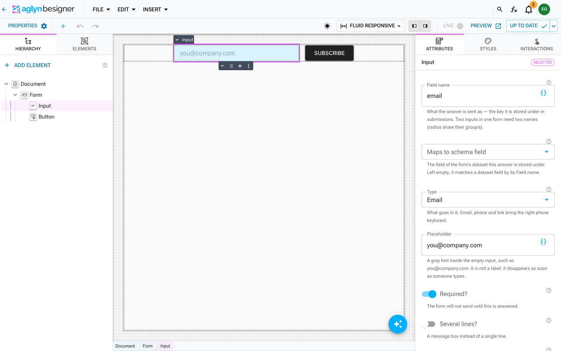Open the Maps to schema field dropdown
Viewport: 561px width, 351px height.
point(488,152)
